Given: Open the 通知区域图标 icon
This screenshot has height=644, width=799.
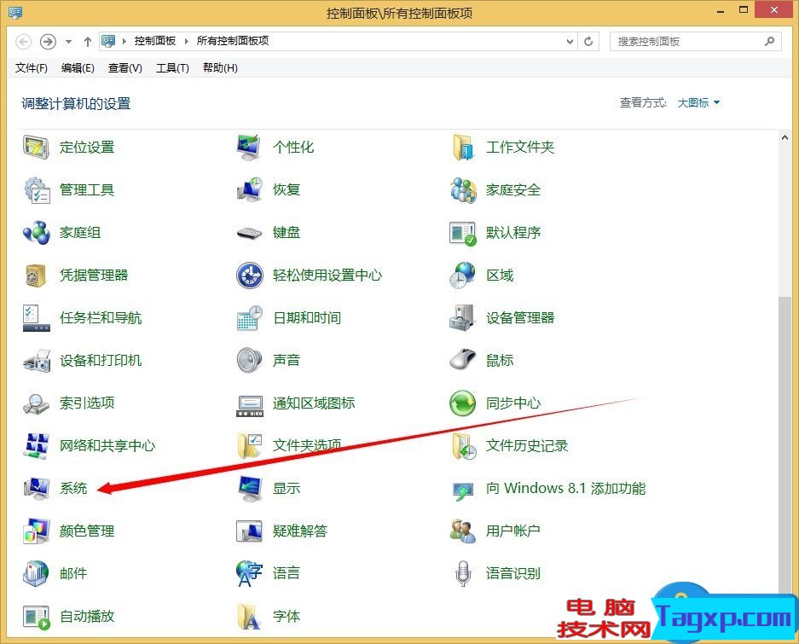Looking at the screenshot, I should tap(250, 406).
